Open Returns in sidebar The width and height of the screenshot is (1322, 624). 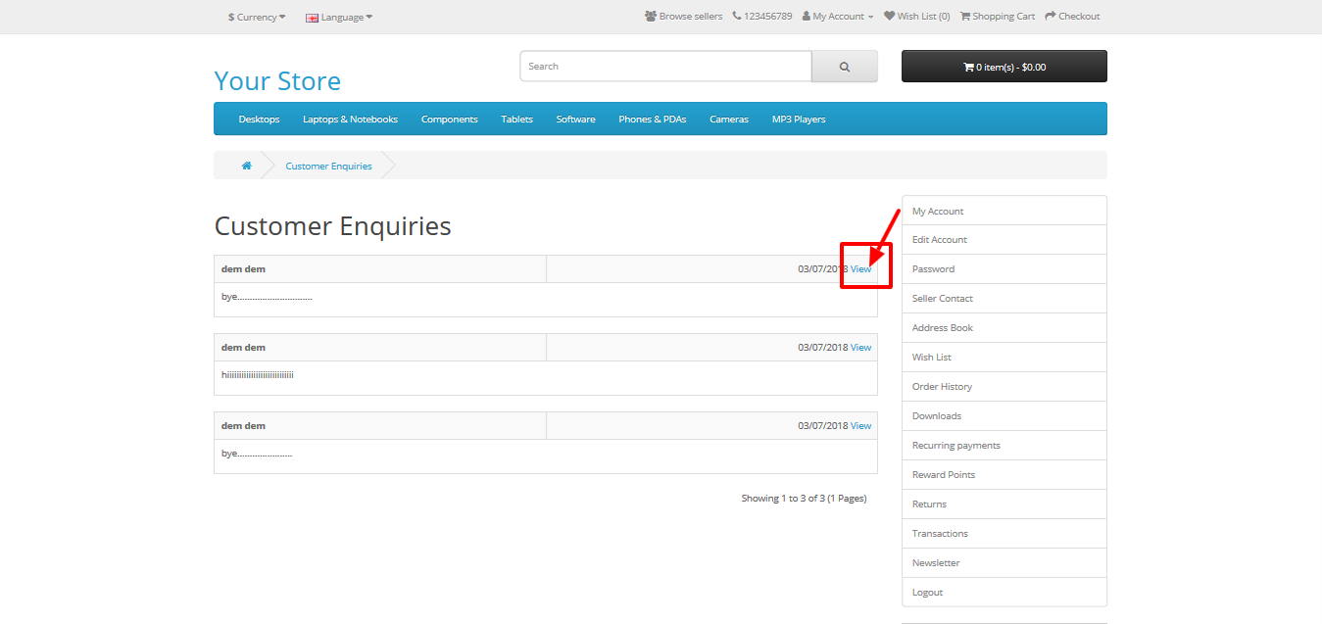tap(1004, 504)
